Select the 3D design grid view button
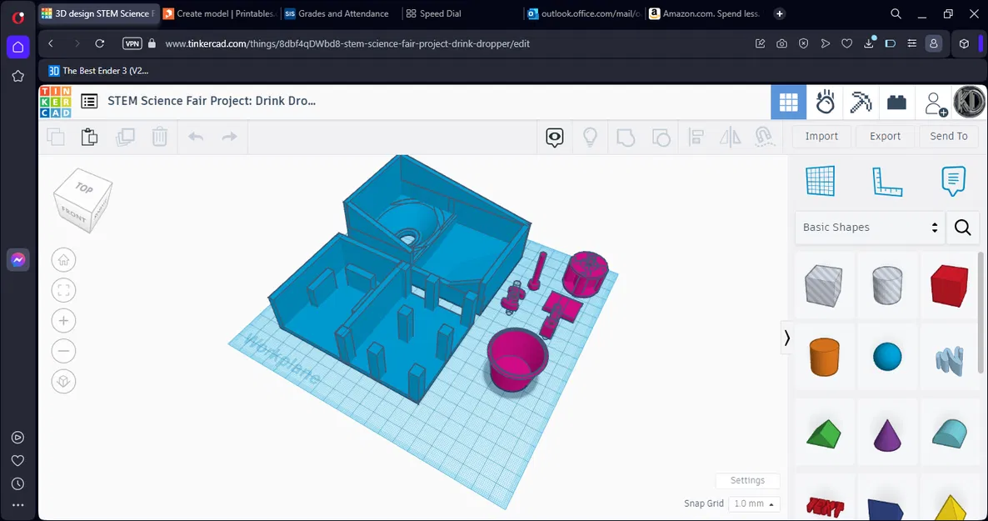The image size is (988, 521). point(788,103)
